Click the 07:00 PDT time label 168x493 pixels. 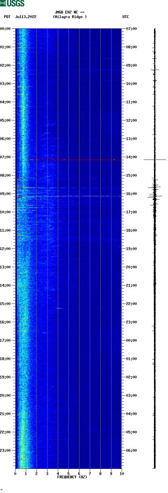pyautogui.click(x=5, y=157)
